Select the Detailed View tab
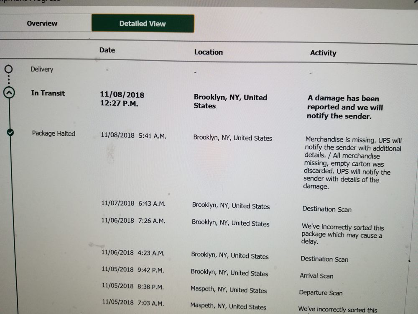The image size is (418, 314). click(x=143, y=23)
